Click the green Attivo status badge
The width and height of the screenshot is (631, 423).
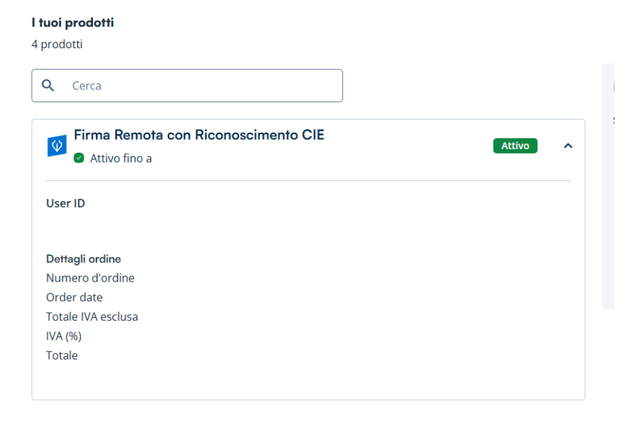click(x=515, y=146)
